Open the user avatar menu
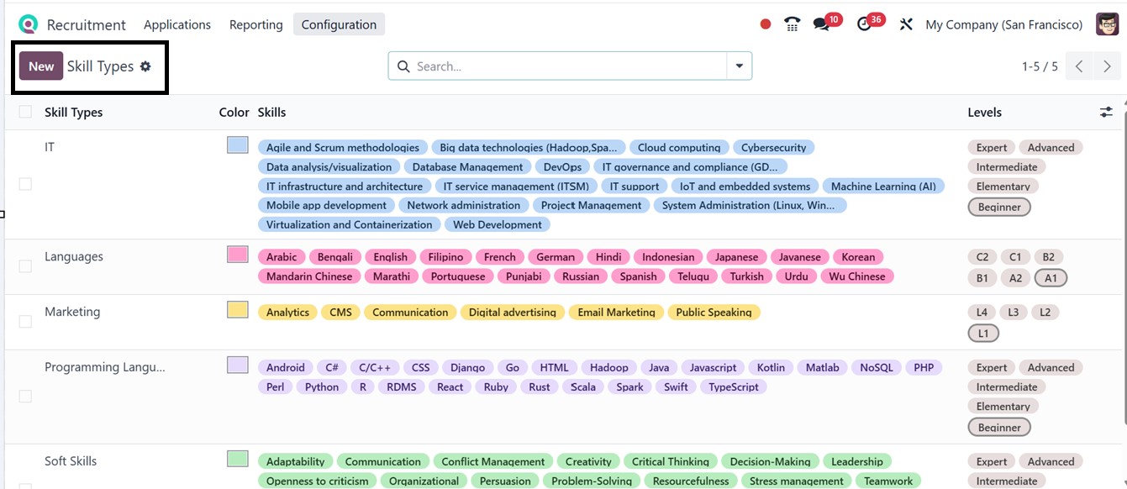The image size is (1127, 489). click(1107, 24)
